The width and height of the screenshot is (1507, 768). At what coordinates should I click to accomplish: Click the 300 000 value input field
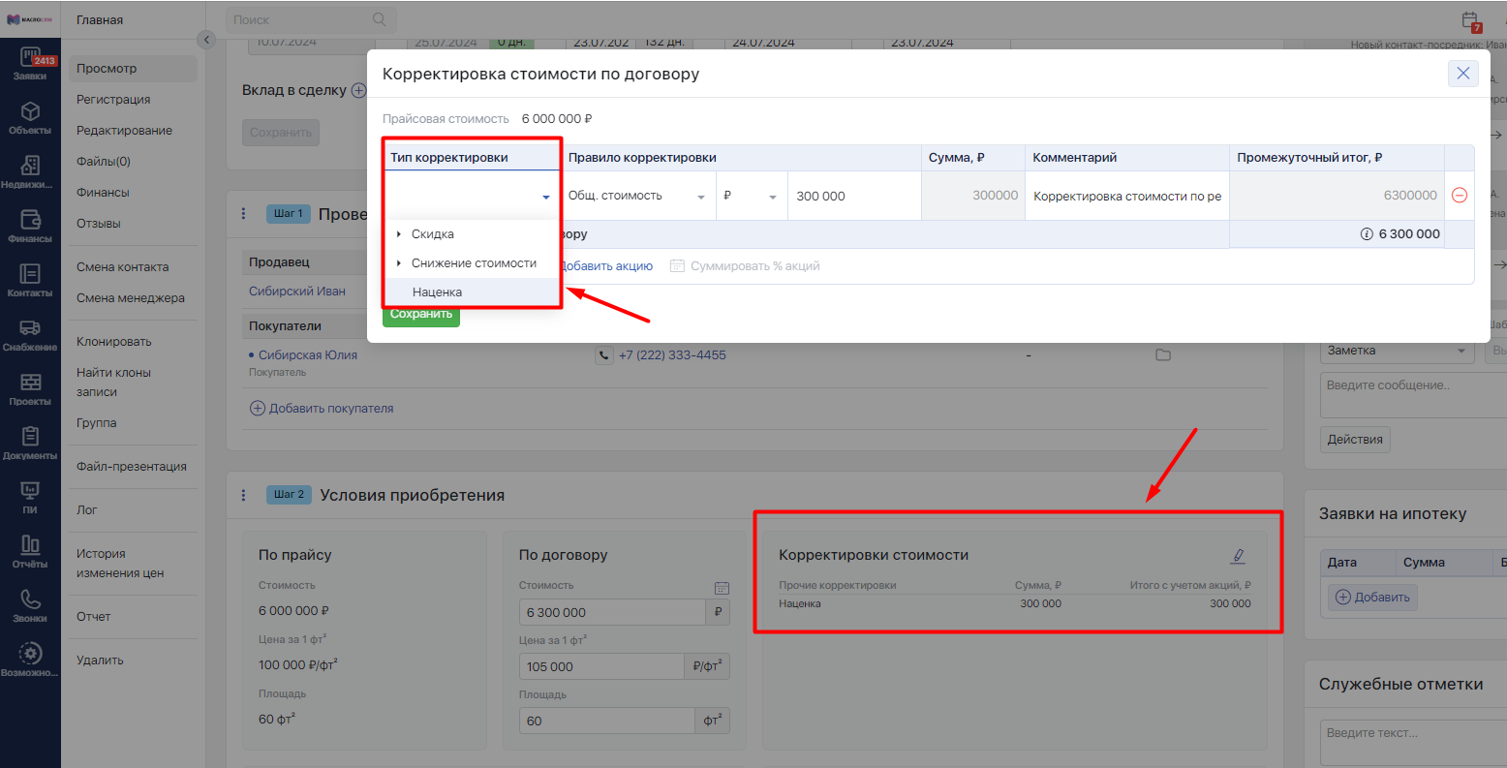tap(852, 197)
